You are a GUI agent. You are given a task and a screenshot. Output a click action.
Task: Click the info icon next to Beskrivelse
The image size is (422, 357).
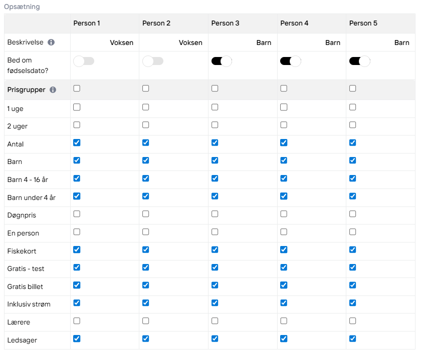51,42
